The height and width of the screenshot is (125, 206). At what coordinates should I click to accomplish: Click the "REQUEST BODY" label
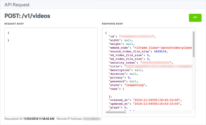[x=14, y=24]
